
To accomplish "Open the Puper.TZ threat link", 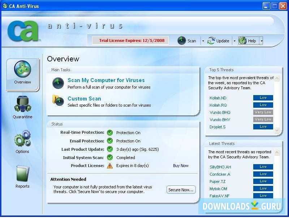I will click(x=217, y=181).
